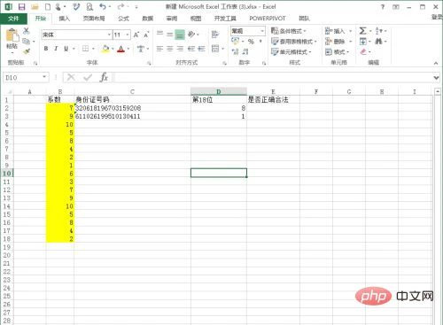The image size is (443, 325).
Task: Open the green File tab
Action: point(14,19)
